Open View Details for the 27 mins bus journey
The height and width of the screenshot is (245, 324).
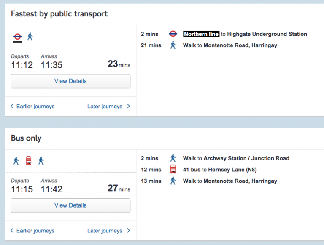[x=70, y=205]
